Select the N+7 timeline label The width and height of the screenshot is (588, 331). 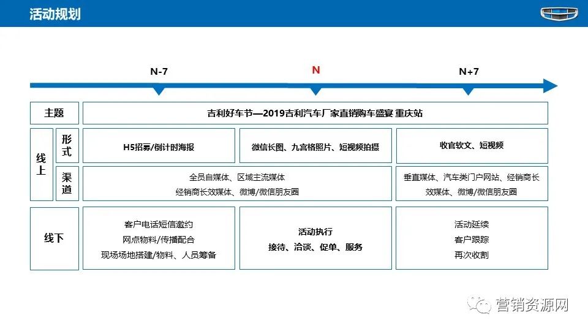coord(469,71)
